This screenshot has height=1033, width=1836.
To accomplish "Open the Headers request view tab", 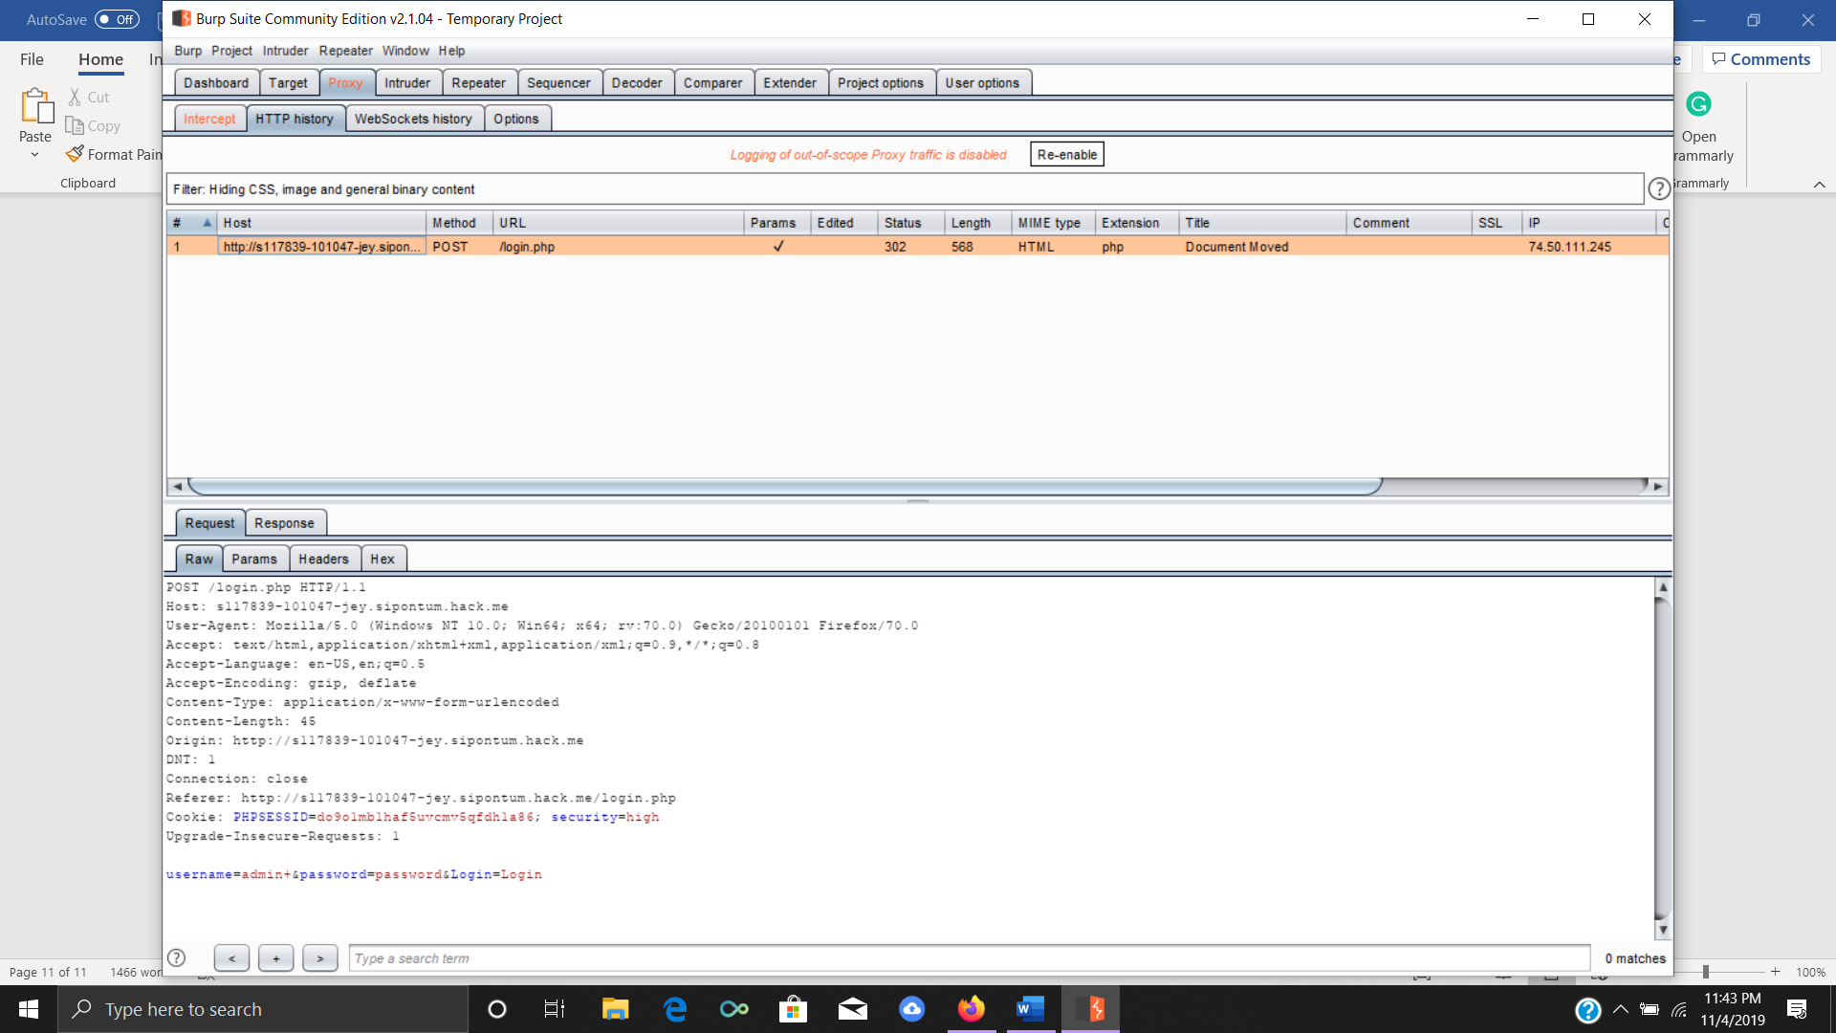I will click(x=323, y=560).
